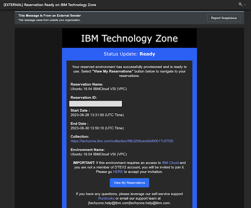Click the redacted Reservation ID field

coord(96,103)
